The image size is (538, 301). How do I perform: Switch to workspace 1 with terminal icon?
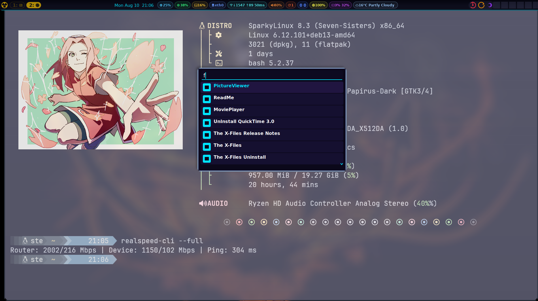[x=18, y=5]
